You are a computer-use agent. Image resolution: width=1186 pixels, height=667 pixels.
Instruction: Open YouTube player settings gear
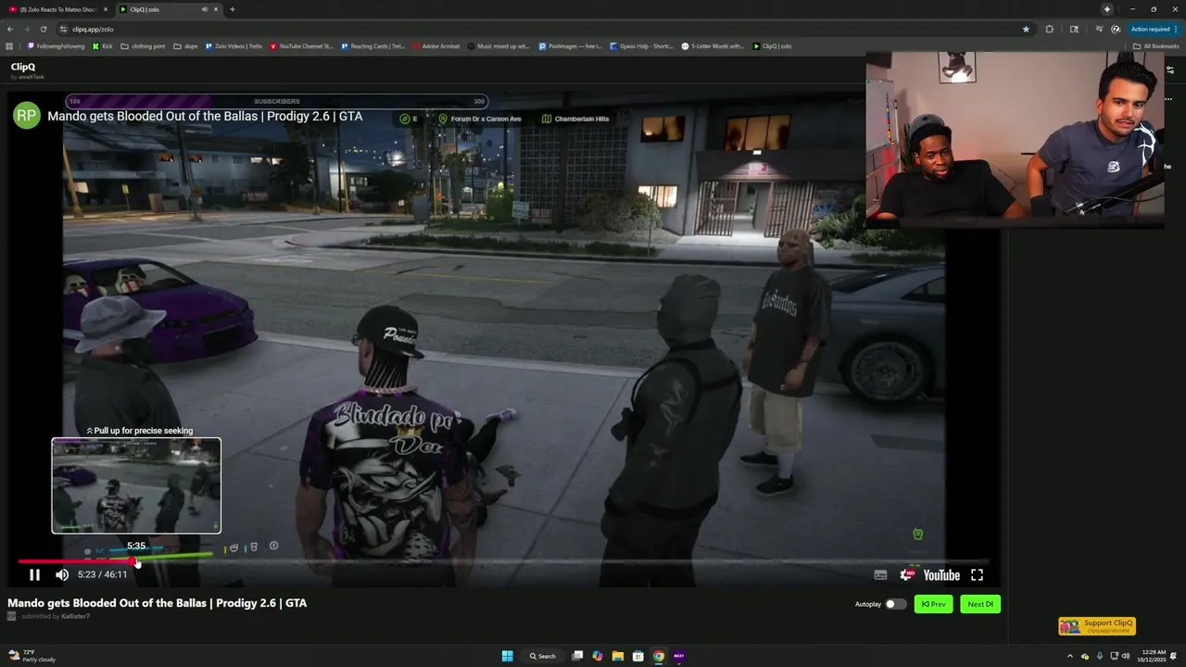coord(906,575)
